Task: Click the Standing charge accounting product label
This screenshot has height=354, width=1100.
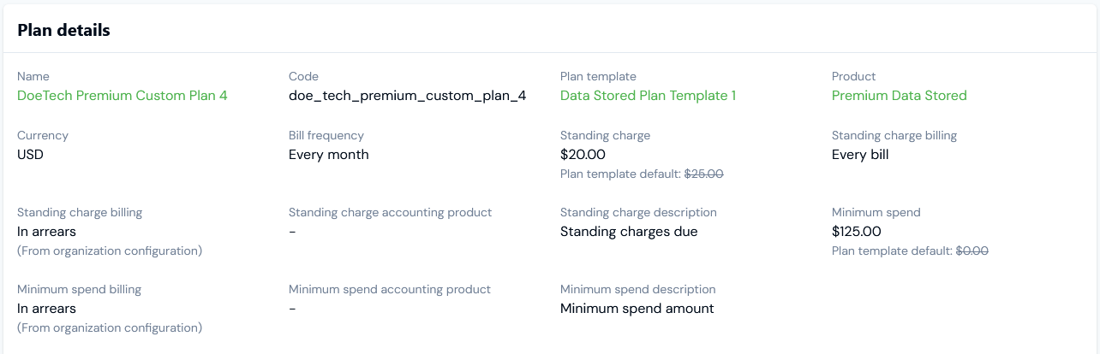Action: (x=390, y=212)
